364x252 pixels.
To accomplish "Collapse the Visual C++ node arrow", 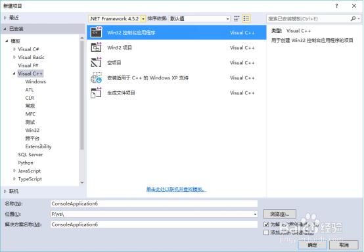I will click(x=14, y=73).
